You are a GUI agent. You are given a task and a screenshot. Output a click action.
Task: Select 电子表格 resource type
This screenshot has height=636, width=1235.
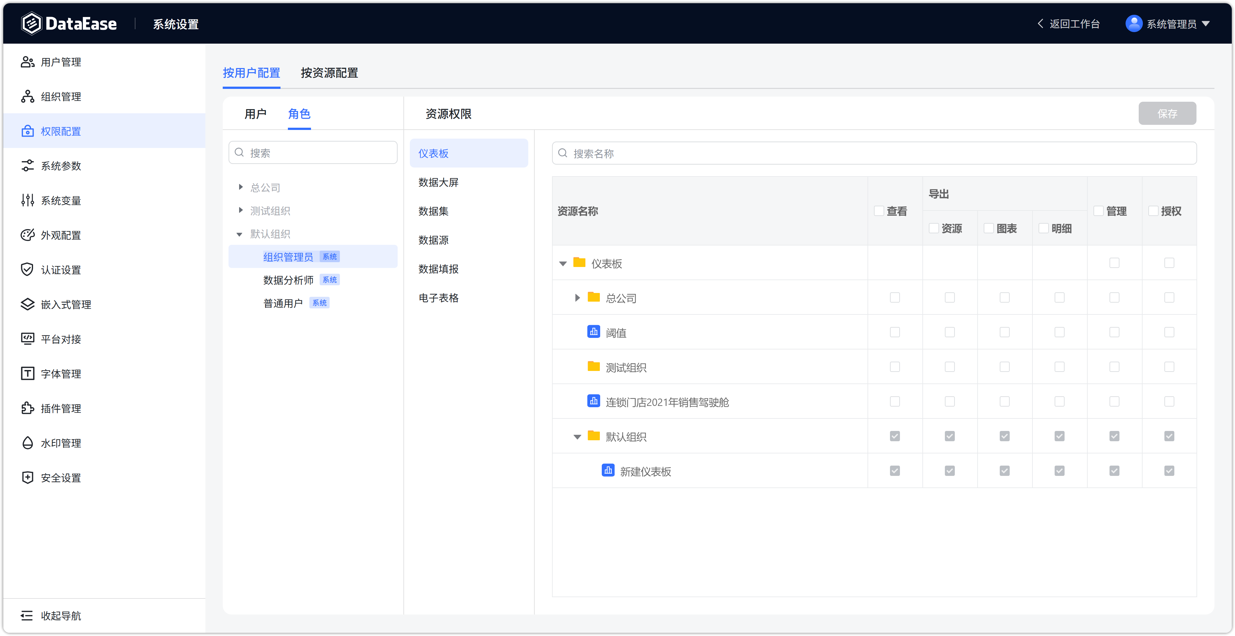click(468, 298)
